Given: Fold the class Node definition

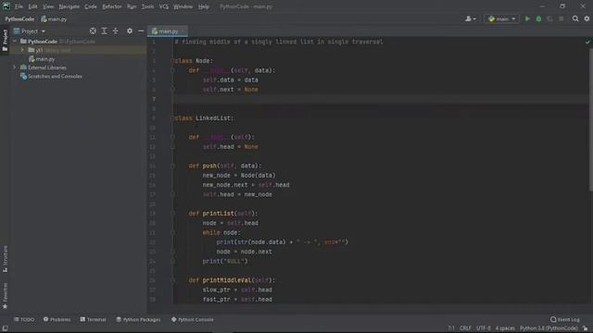Looking at the screenshot, I should click(x=172, y=61).
